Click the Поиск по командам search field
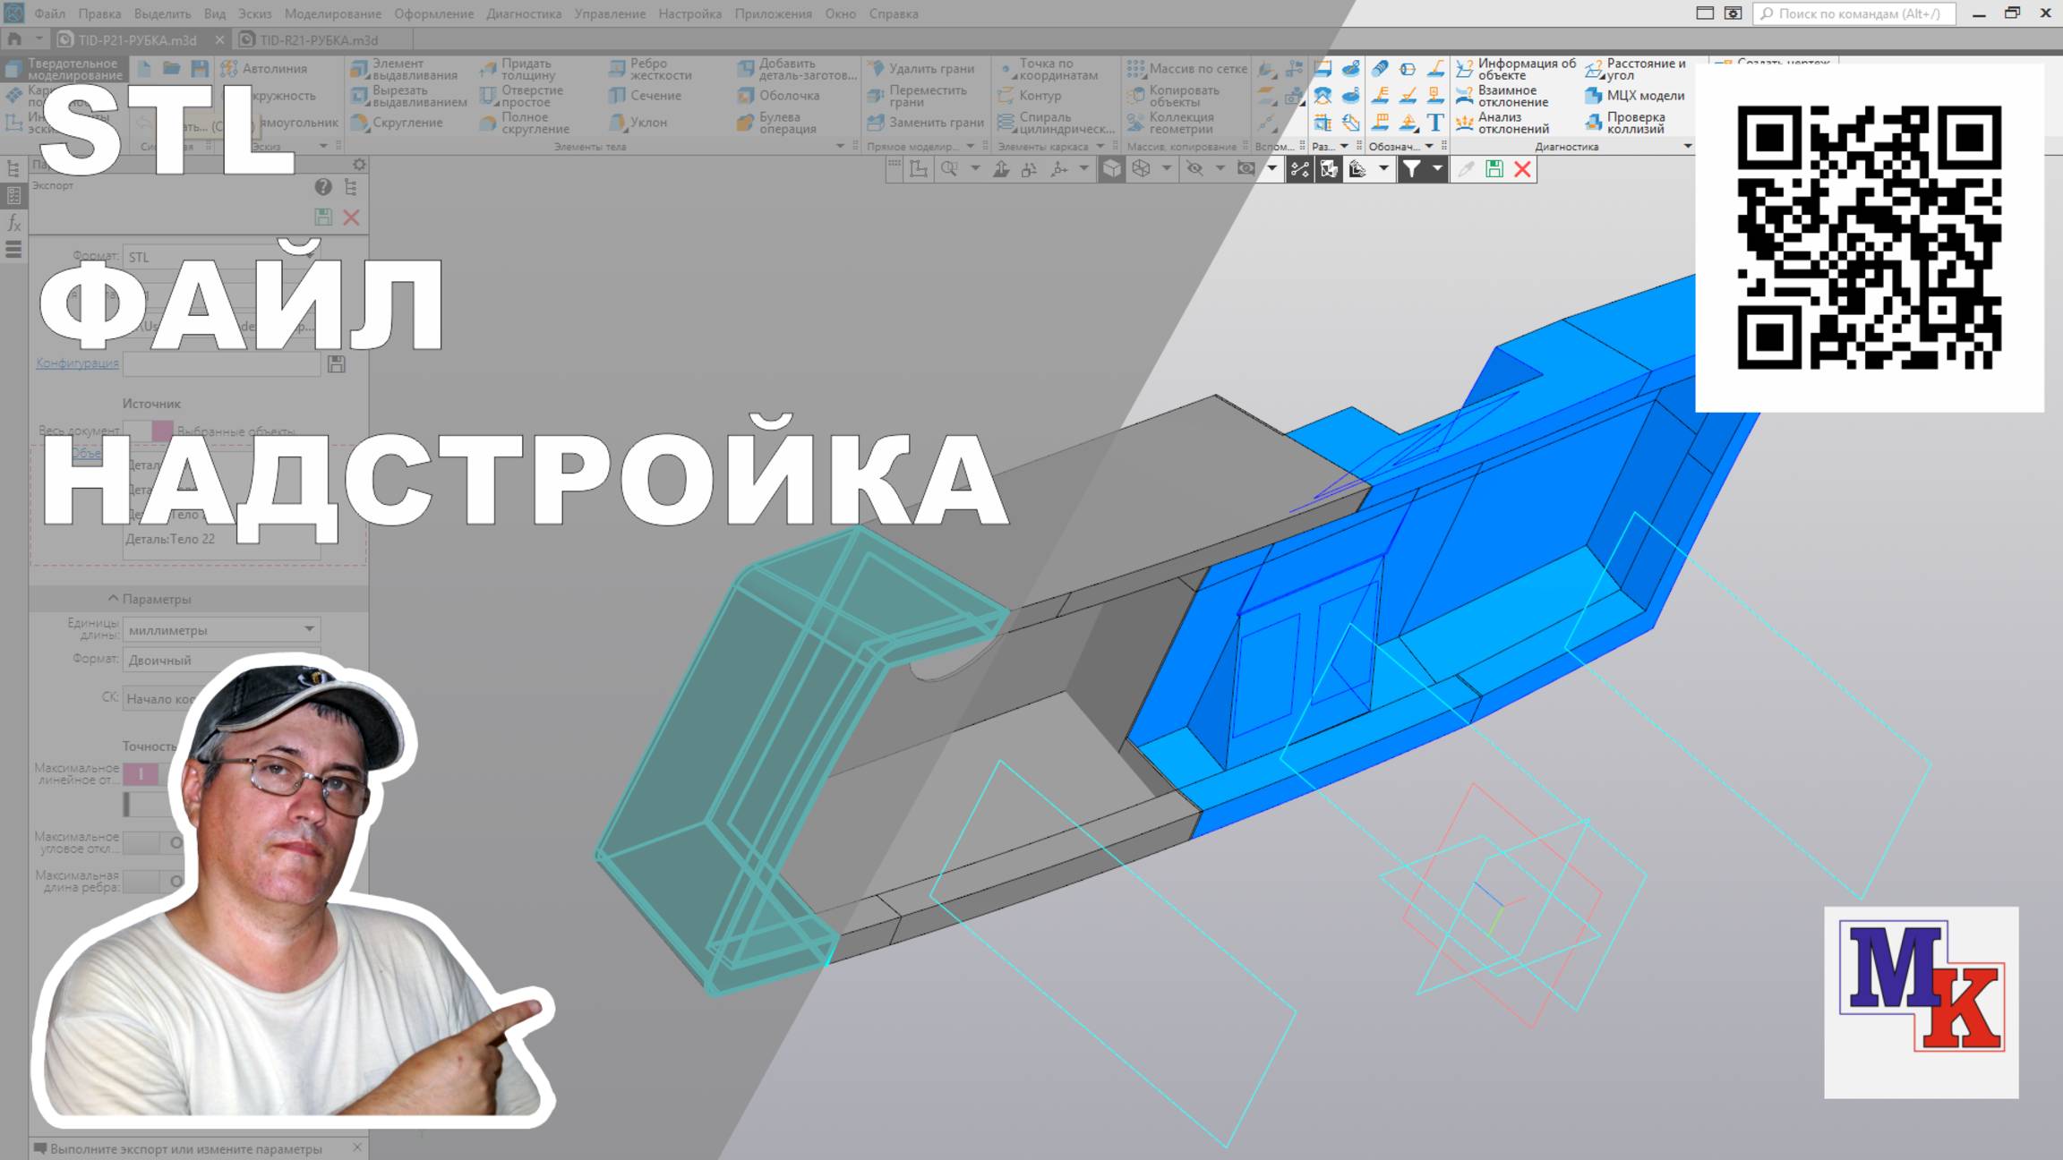This screenshot has width=2063, height=1160. [x=1853, y=13]
